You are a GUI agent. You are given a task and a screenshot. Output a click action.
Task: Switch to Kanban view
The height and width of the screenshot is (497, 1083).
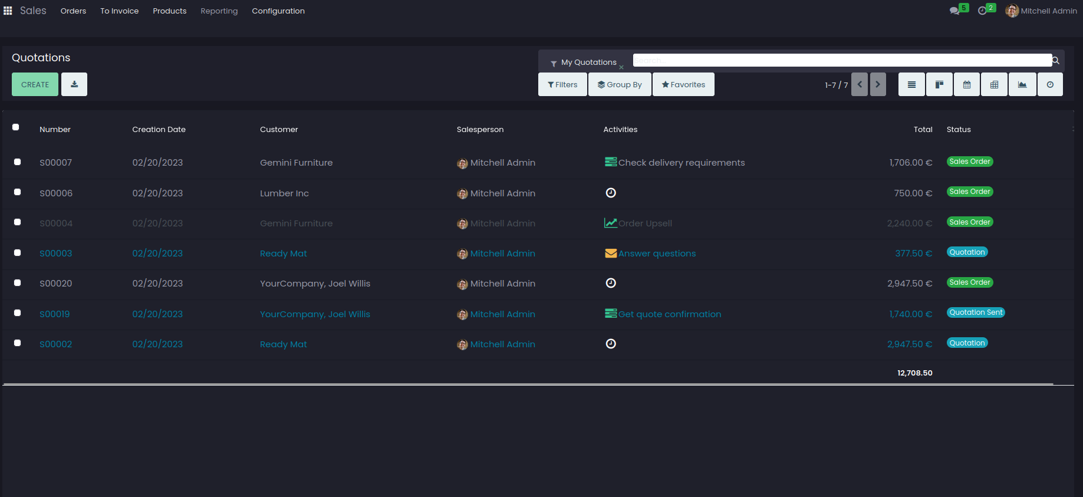tap(939, 84)
